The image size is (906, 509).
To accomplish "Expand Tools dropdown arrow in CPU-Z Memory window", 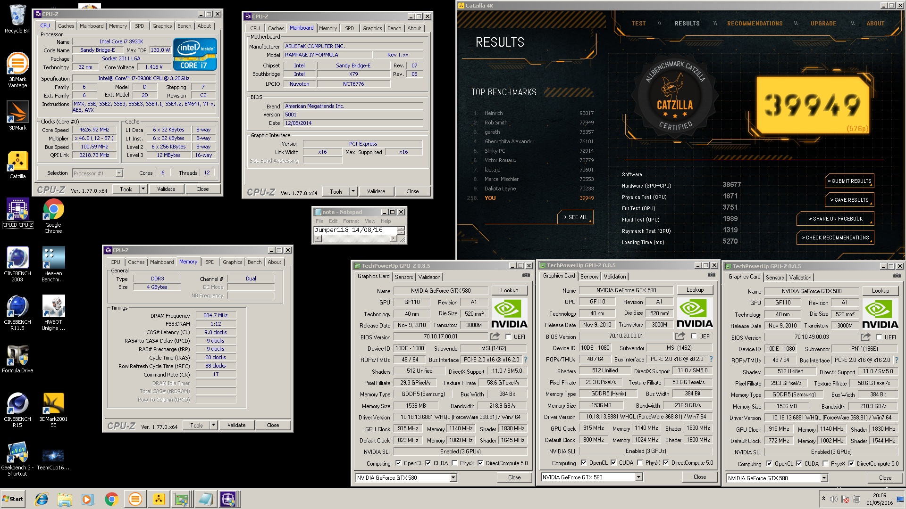I will coord(213,425).
